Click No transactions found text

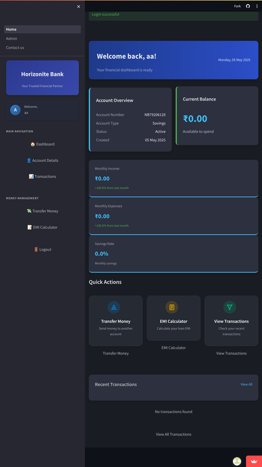[x=174, y=412]
